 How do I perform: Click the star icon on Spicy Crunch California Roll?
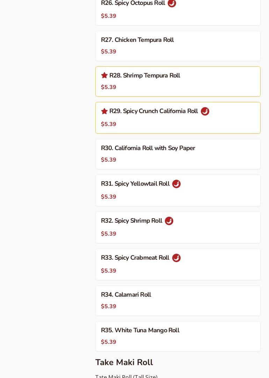pyautogui.click(x=104, y=111)
